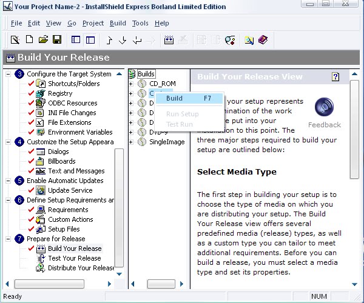Toggle the left view list pane icon
The height and width of the screenshot is (303, 364).
point(76,40)
